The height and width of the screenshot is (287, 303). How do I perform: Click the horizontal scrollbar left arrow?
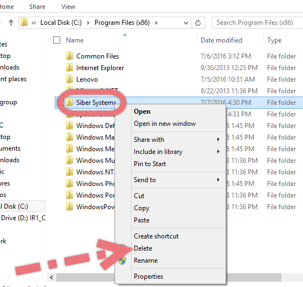pos(51,278)
